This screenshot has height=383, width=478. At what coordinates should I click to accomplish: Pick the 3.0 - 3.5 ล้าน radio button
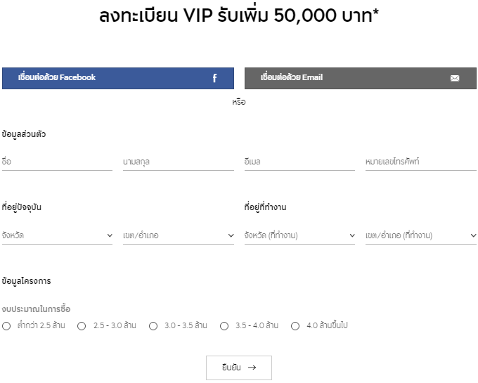[x=153, y=326]
